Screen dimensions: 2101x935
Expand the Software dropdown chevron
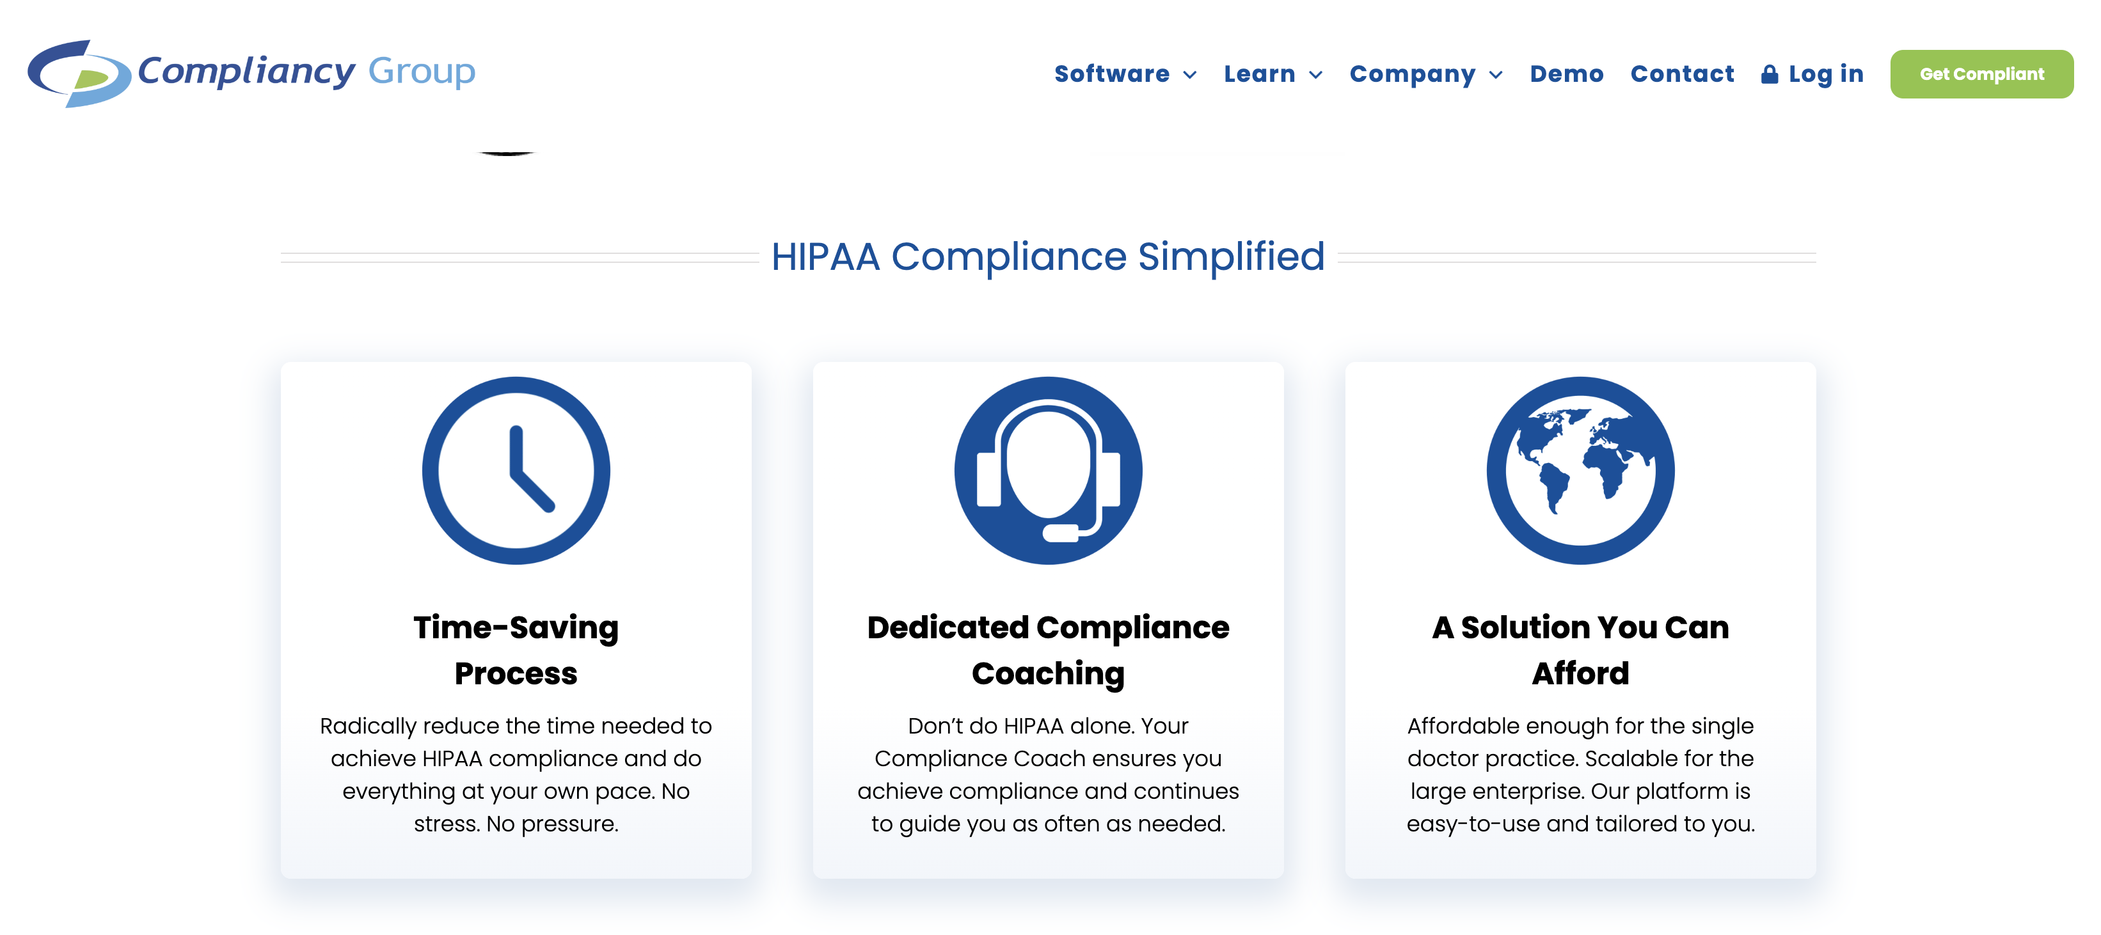click(x=1190, y=75)
